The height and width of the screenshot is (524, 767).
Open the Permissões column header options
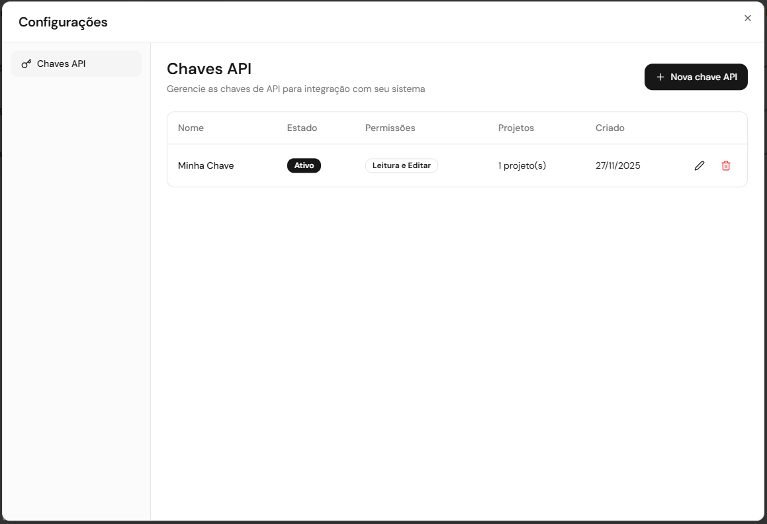point(390,128)
